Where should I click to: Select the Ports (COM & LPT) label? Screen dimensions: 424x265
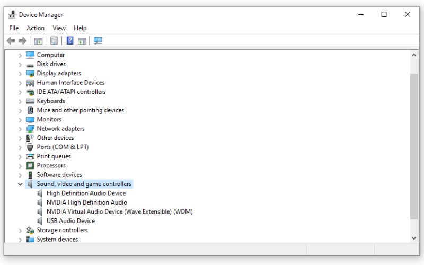coord(63,147)
